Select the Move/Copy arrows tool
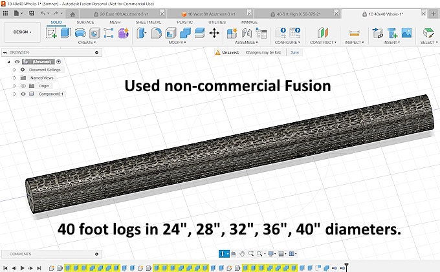 click(x=214, y=33)
